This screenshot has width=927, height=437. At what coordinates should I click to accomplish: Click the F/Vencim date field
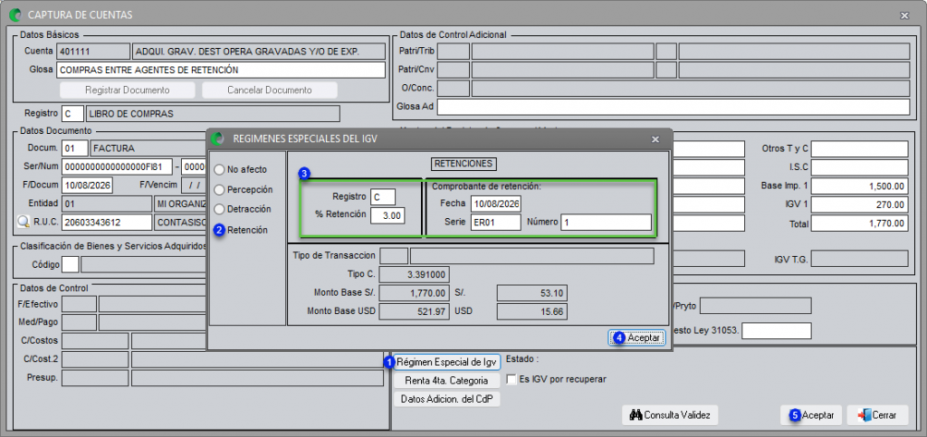pos(194,185)
